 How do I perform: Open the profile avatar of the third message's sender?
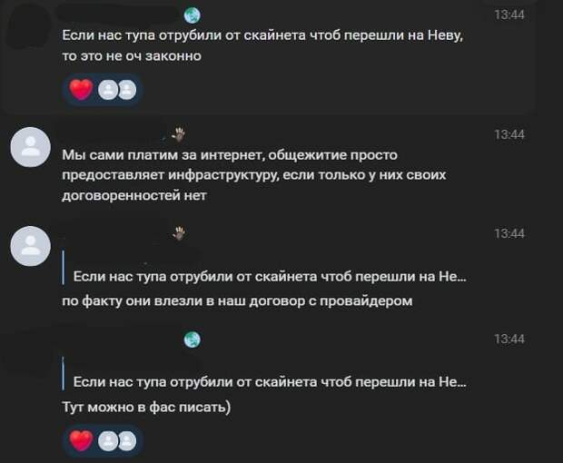[x=31, y=246]
